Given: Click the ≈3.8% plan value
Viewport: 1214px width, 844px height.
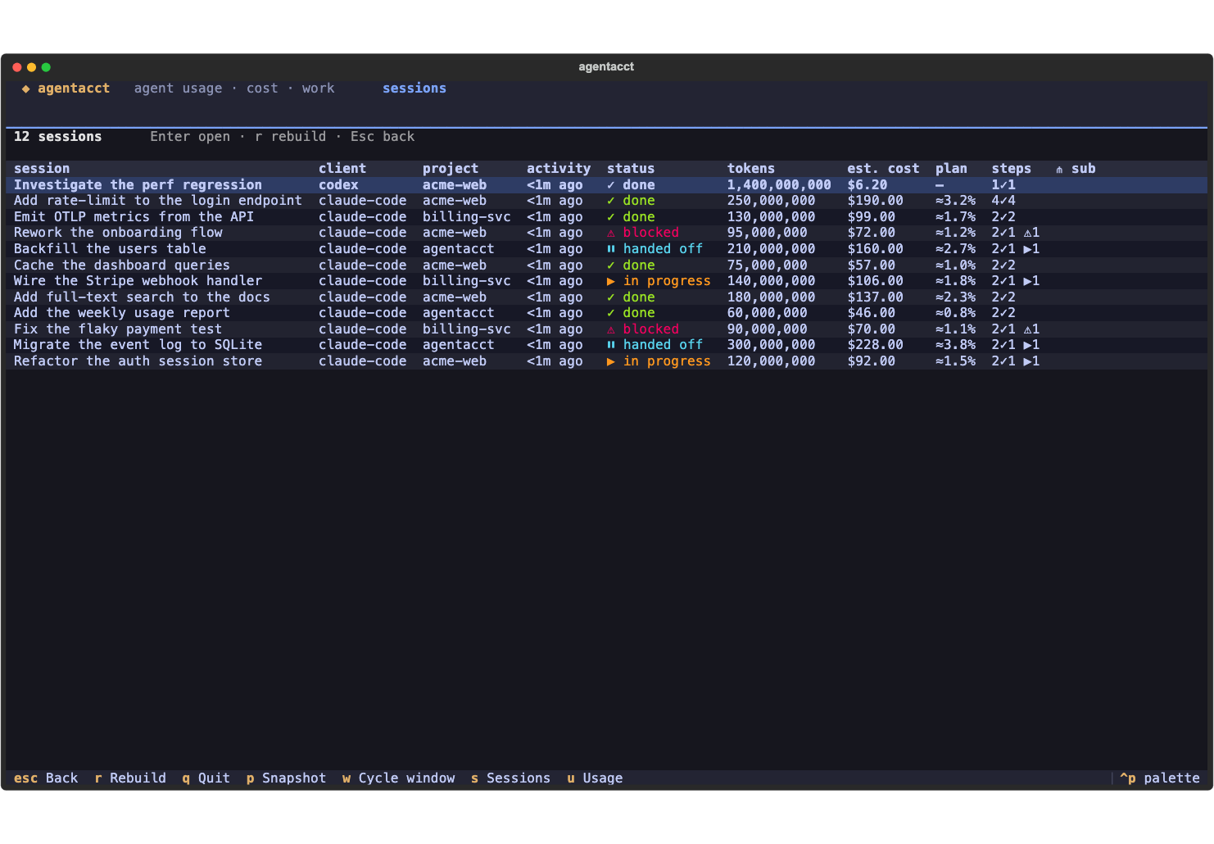Looking at the screenshot, I should tap(955, 345).
